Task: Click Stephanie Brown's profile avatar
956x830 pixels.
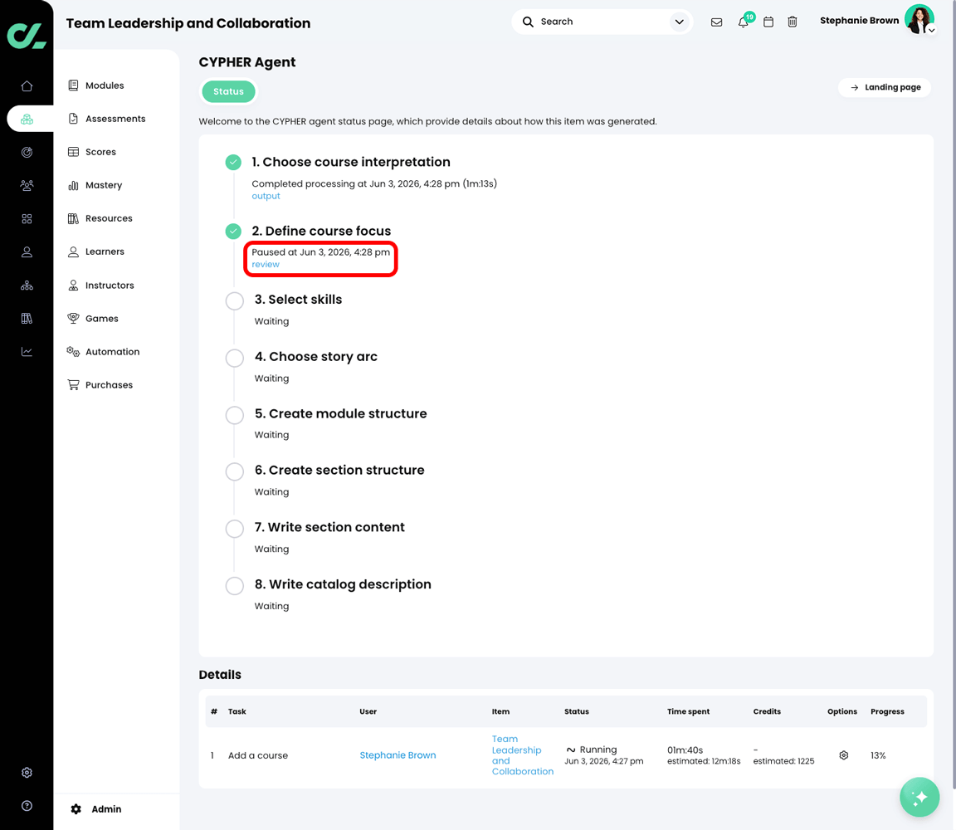Action: 918,20
